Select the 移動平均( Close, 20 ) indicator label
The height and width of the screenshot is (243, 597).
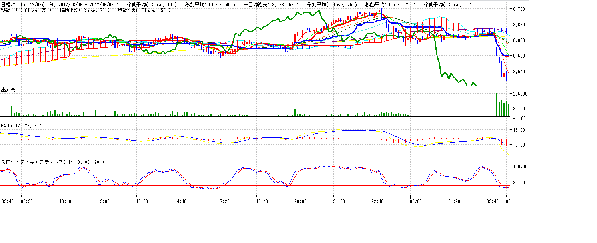coord(390,4)
